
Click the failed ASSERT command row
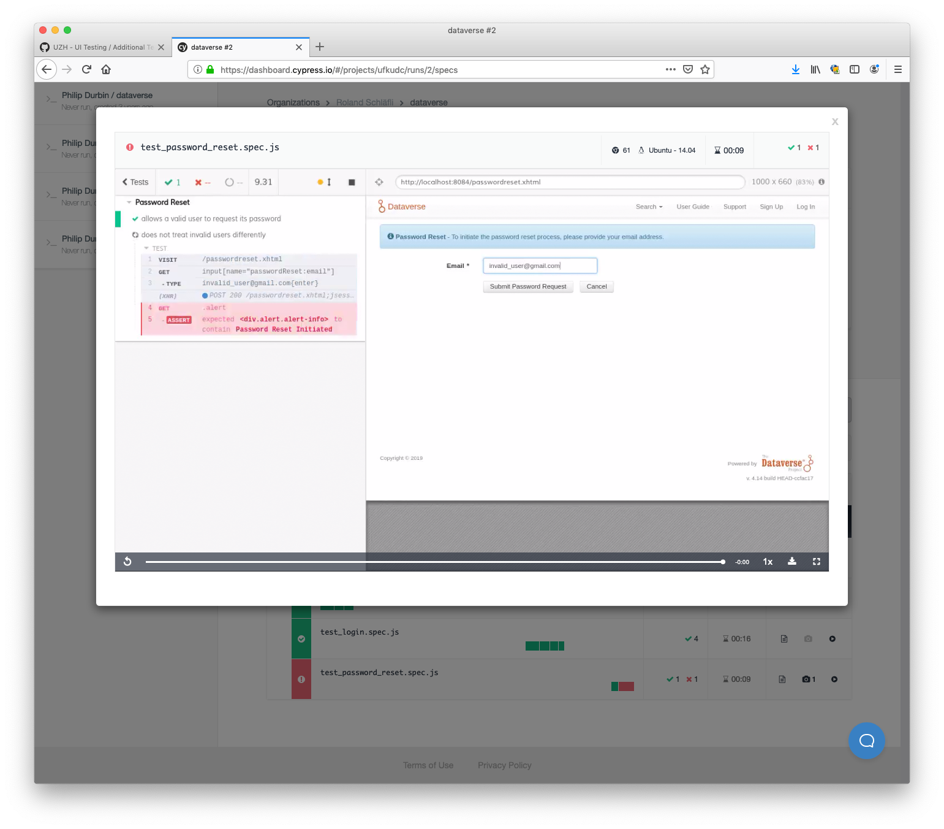(x=249, y=324)
